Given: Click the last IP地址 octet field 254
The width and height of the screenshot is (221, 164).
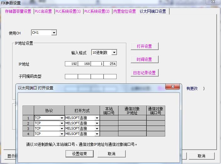Looking at the screenshot, I should pos(110,64).
